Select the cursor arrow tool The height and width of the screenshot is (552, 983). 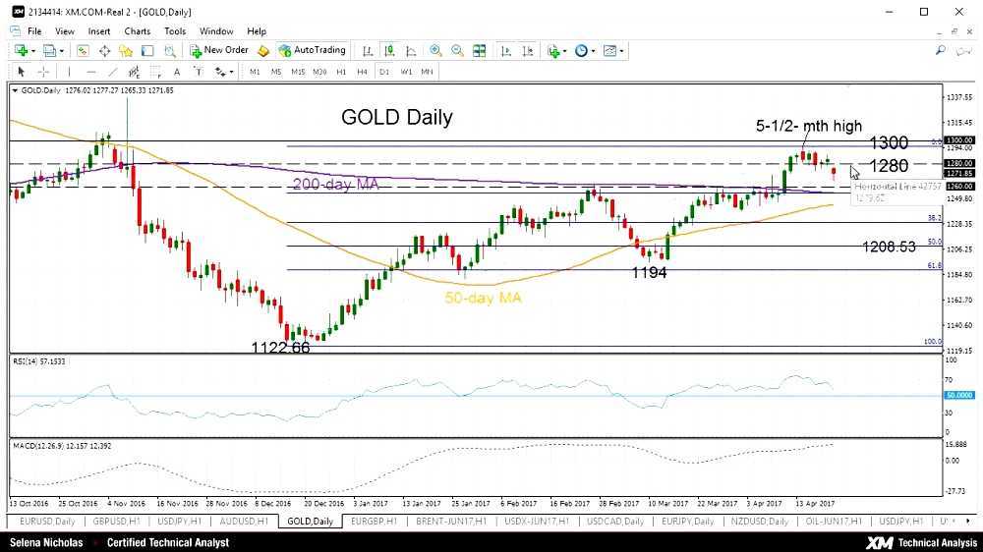(22, 72)
